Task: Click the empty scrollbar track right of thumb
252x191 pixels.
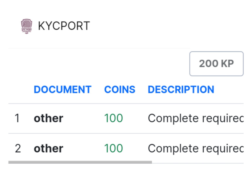Action: pyautogui.click(x=198, y=162)
